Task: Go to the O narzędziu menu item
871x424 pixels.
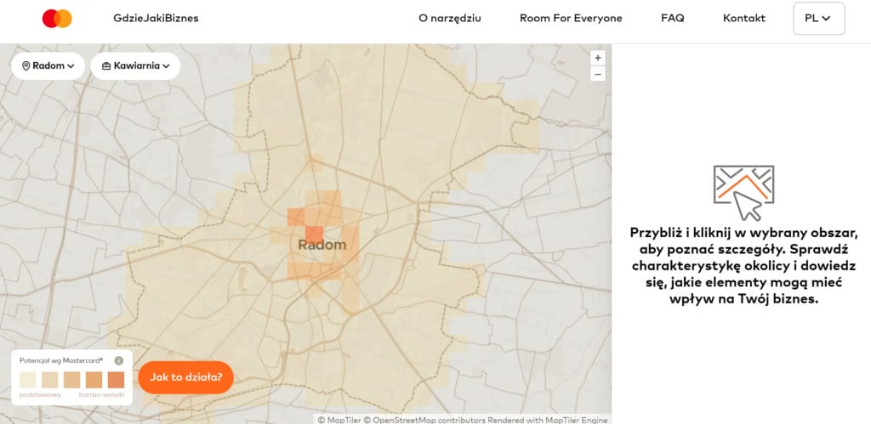Action: 450,19
